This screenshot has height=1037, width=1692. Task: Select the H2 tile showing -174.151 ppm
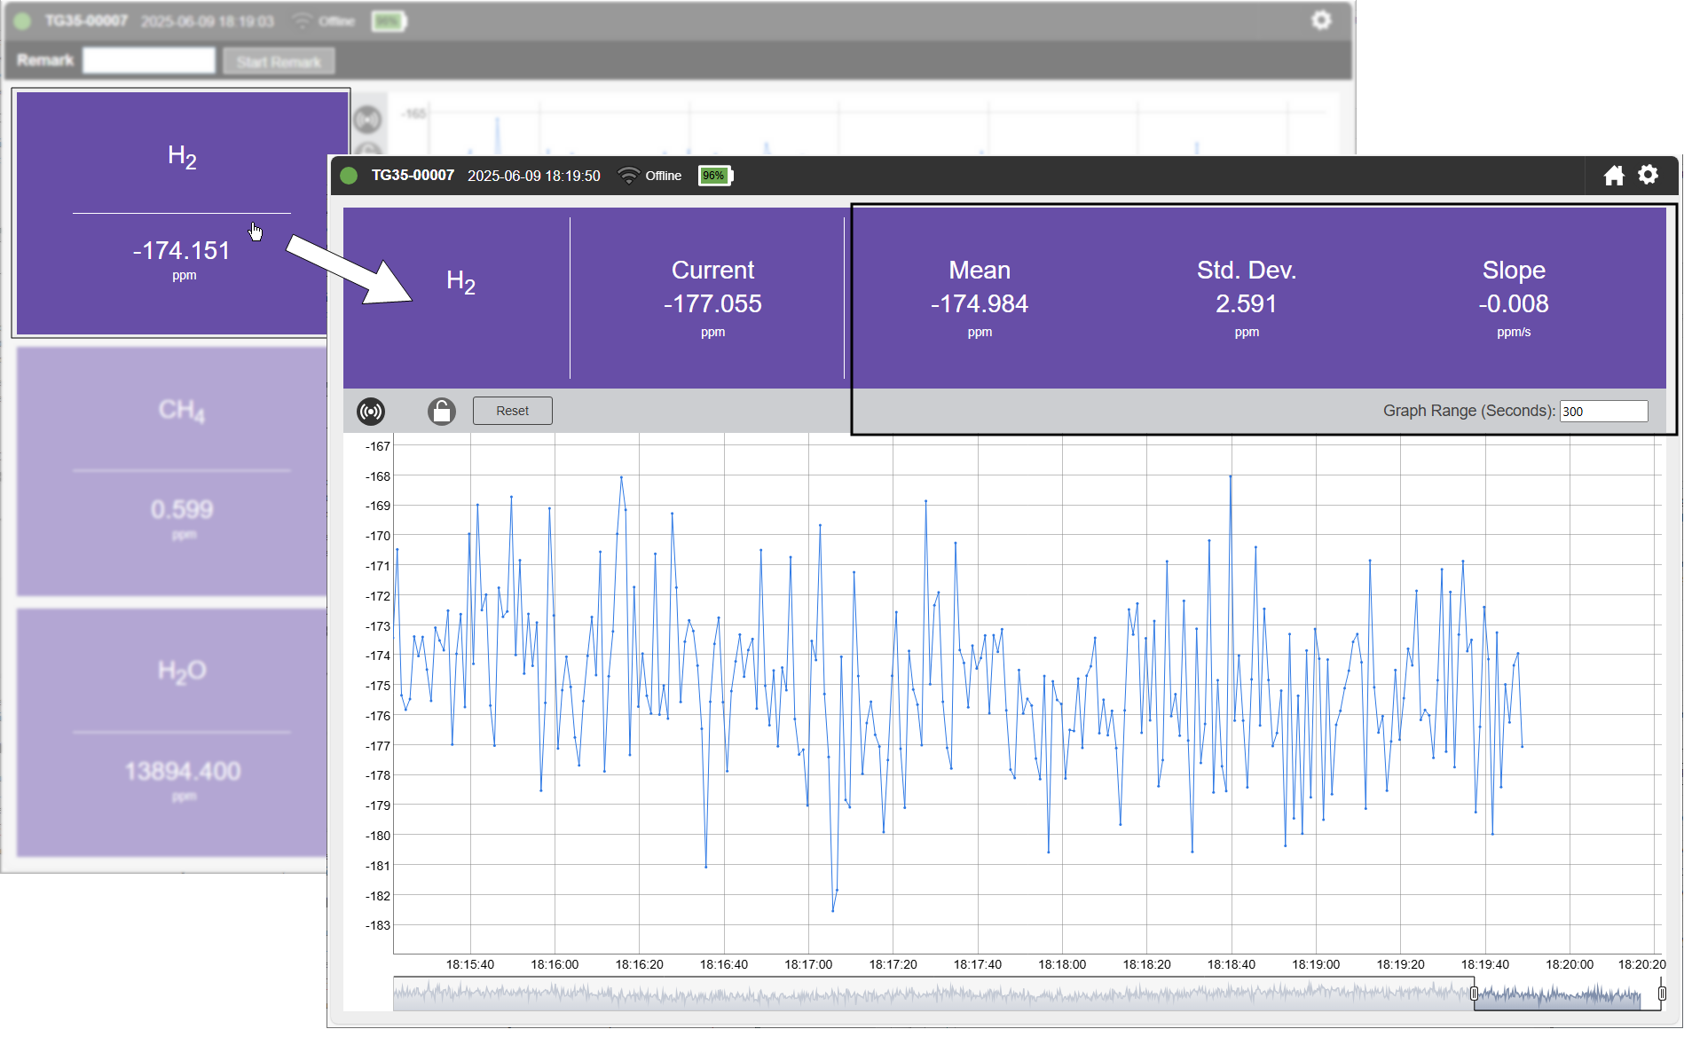click(182, 213)
